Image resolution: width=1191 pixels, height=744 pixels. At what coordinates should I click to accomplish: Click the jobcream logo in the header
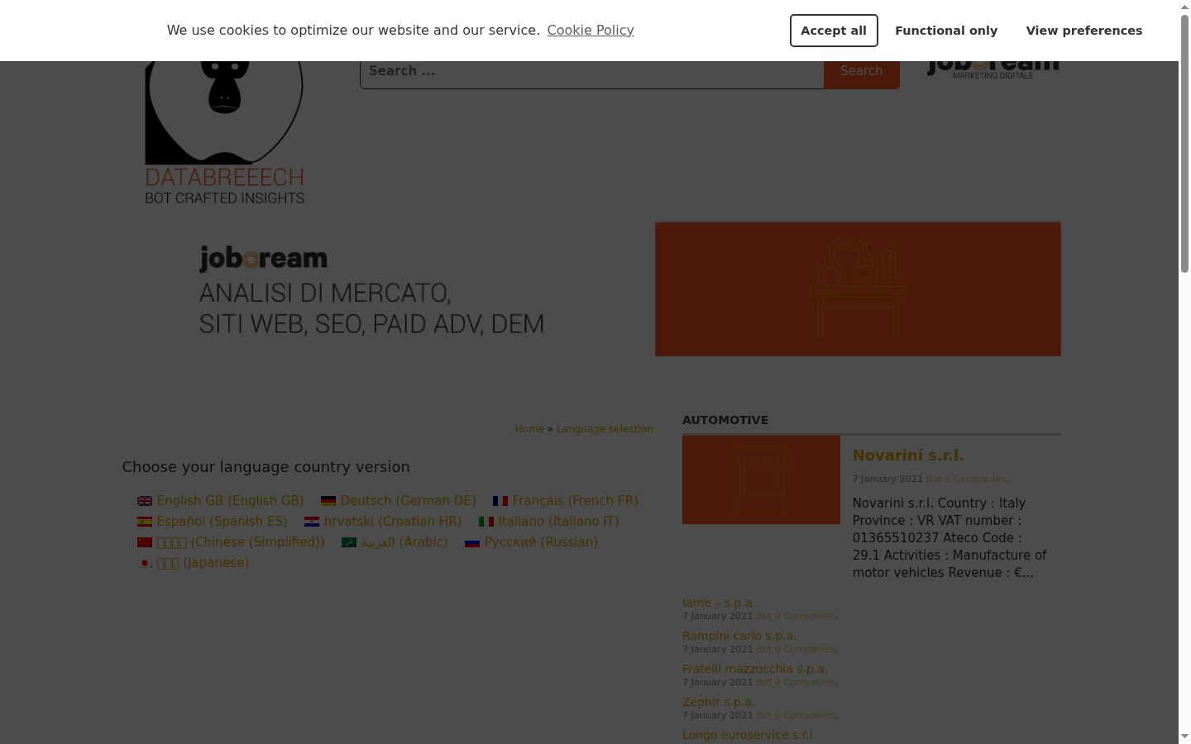point(992,69)
